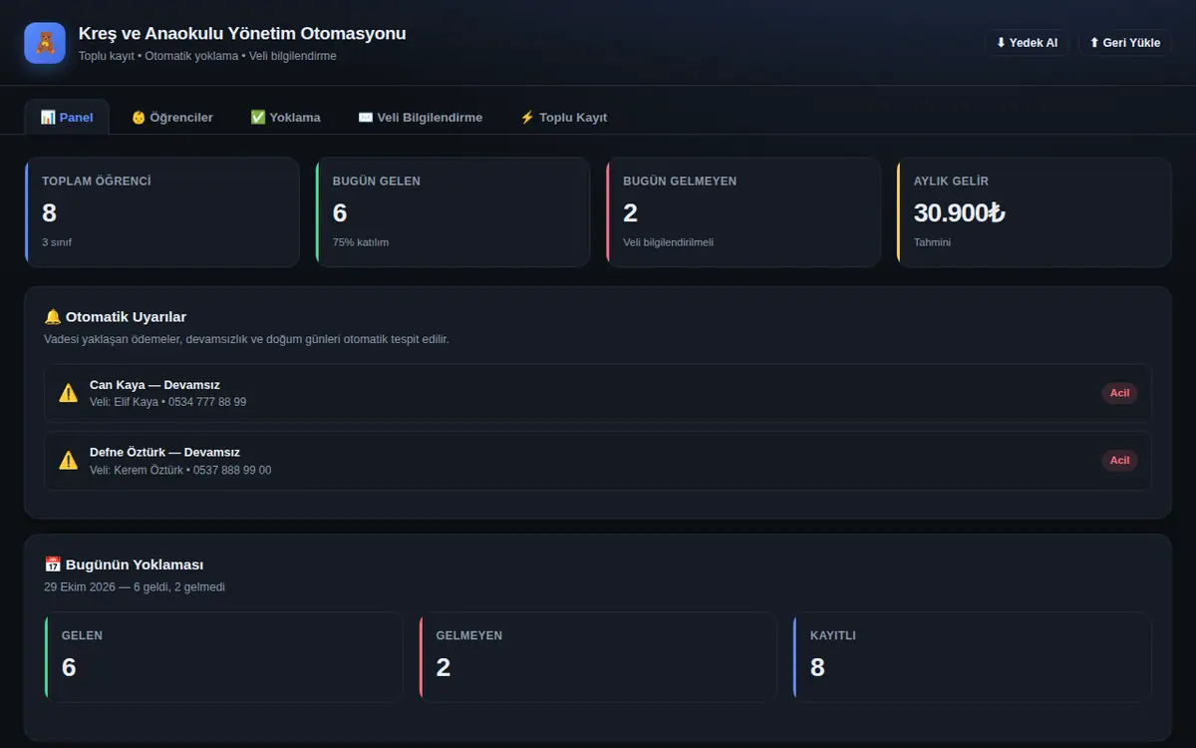Click the Acil badge for Defne Öztürk

click(x=1120, y=461)
